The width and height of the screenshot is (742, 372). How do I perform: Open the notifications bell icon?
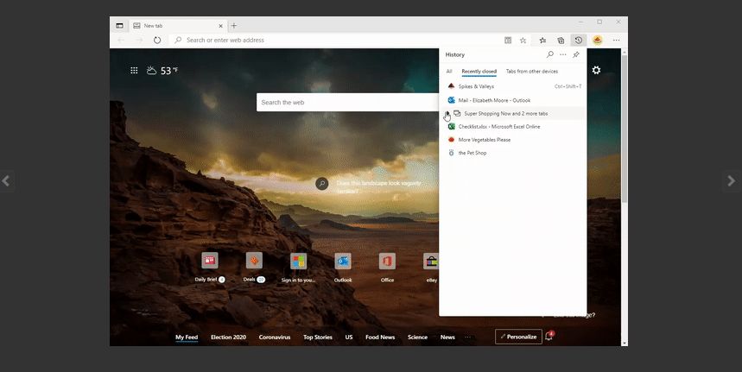pyautogui.click(x=548, y=337)
